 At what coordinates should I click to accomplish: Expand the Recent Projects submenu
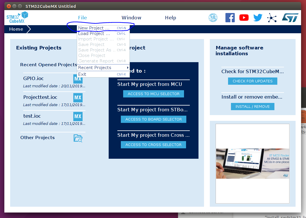click(103, 68)
